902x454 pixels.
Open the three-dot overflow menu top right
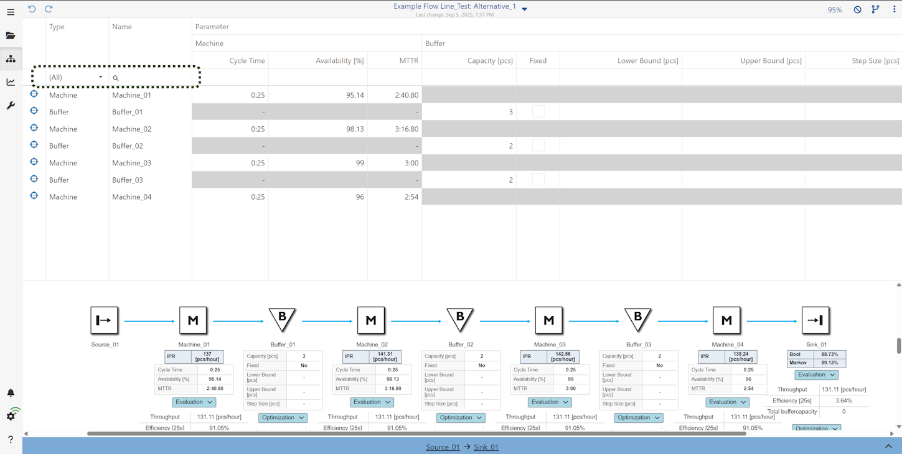[x=893, y=9]
